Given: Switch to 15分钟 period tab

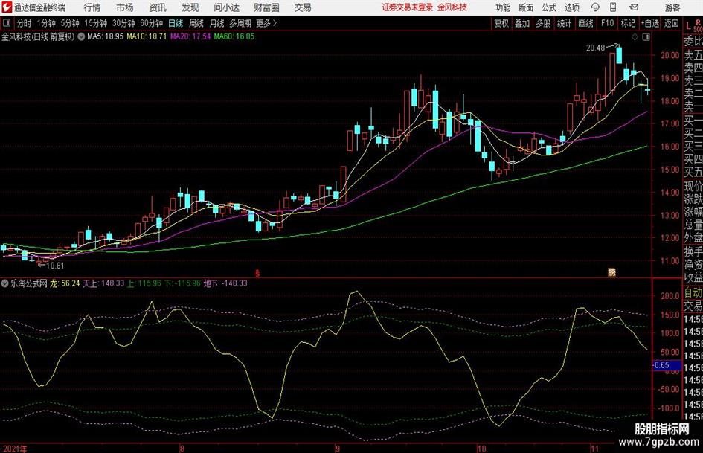Looking at the screenshot, I should [x=96, y=23].
